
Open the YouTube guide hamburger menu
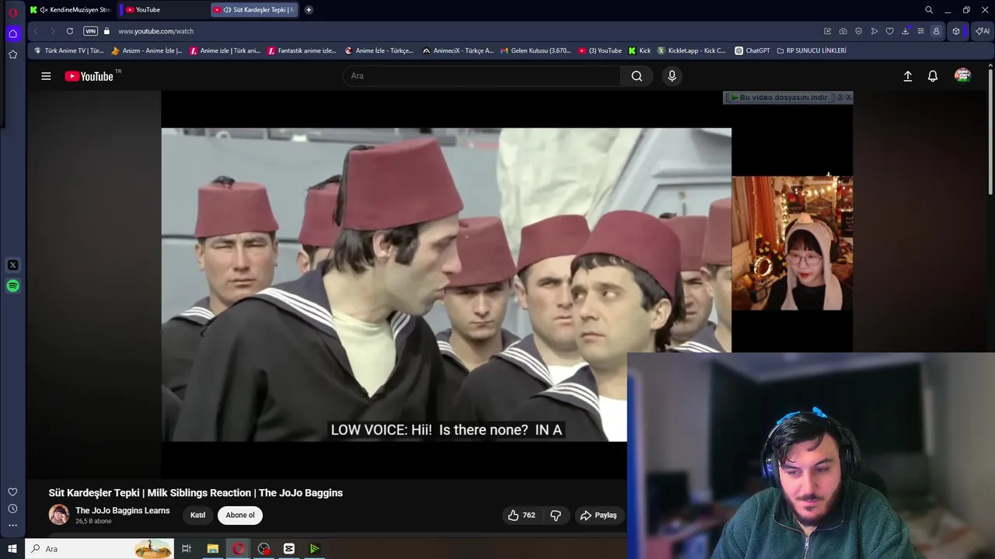coord(46,76)
